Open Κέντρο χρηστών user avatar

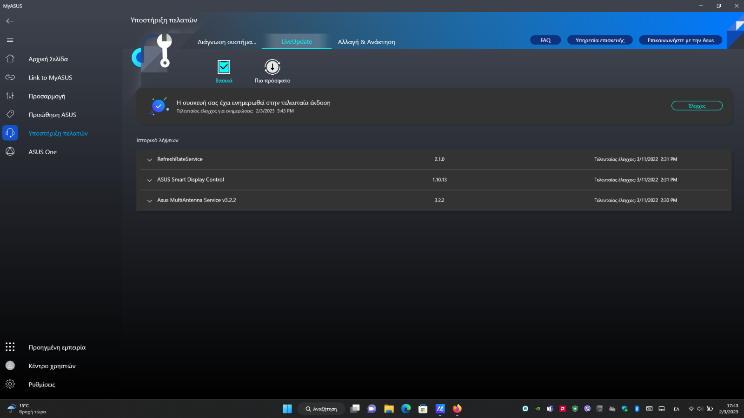[x=10, y=366]
